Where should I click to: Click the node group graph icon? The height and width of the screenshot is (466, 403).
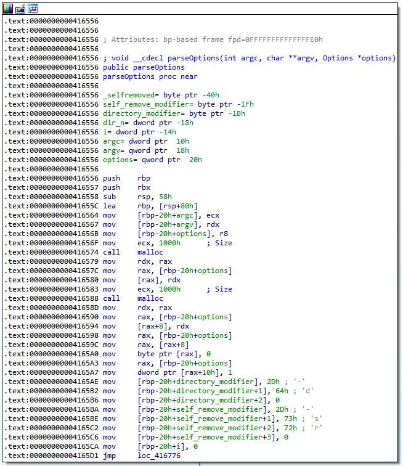pyautogui.click(x=33, y=9)
